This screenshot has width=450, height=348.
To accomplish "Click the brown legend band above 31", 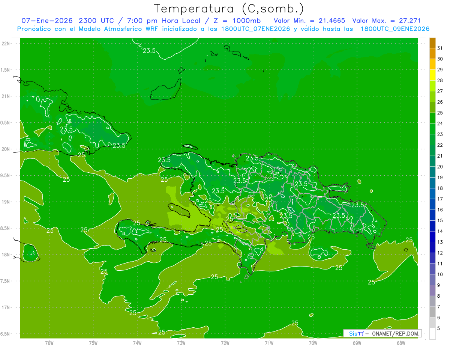I will pos(432,43).
